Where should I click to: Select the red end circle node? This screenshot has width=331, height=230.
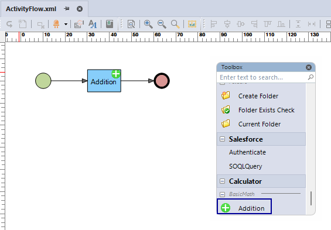[162, 81]
